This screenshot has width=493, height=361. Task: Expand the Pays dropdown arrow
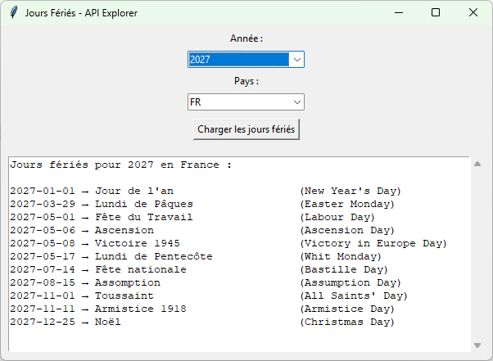(x=297, y=102)
